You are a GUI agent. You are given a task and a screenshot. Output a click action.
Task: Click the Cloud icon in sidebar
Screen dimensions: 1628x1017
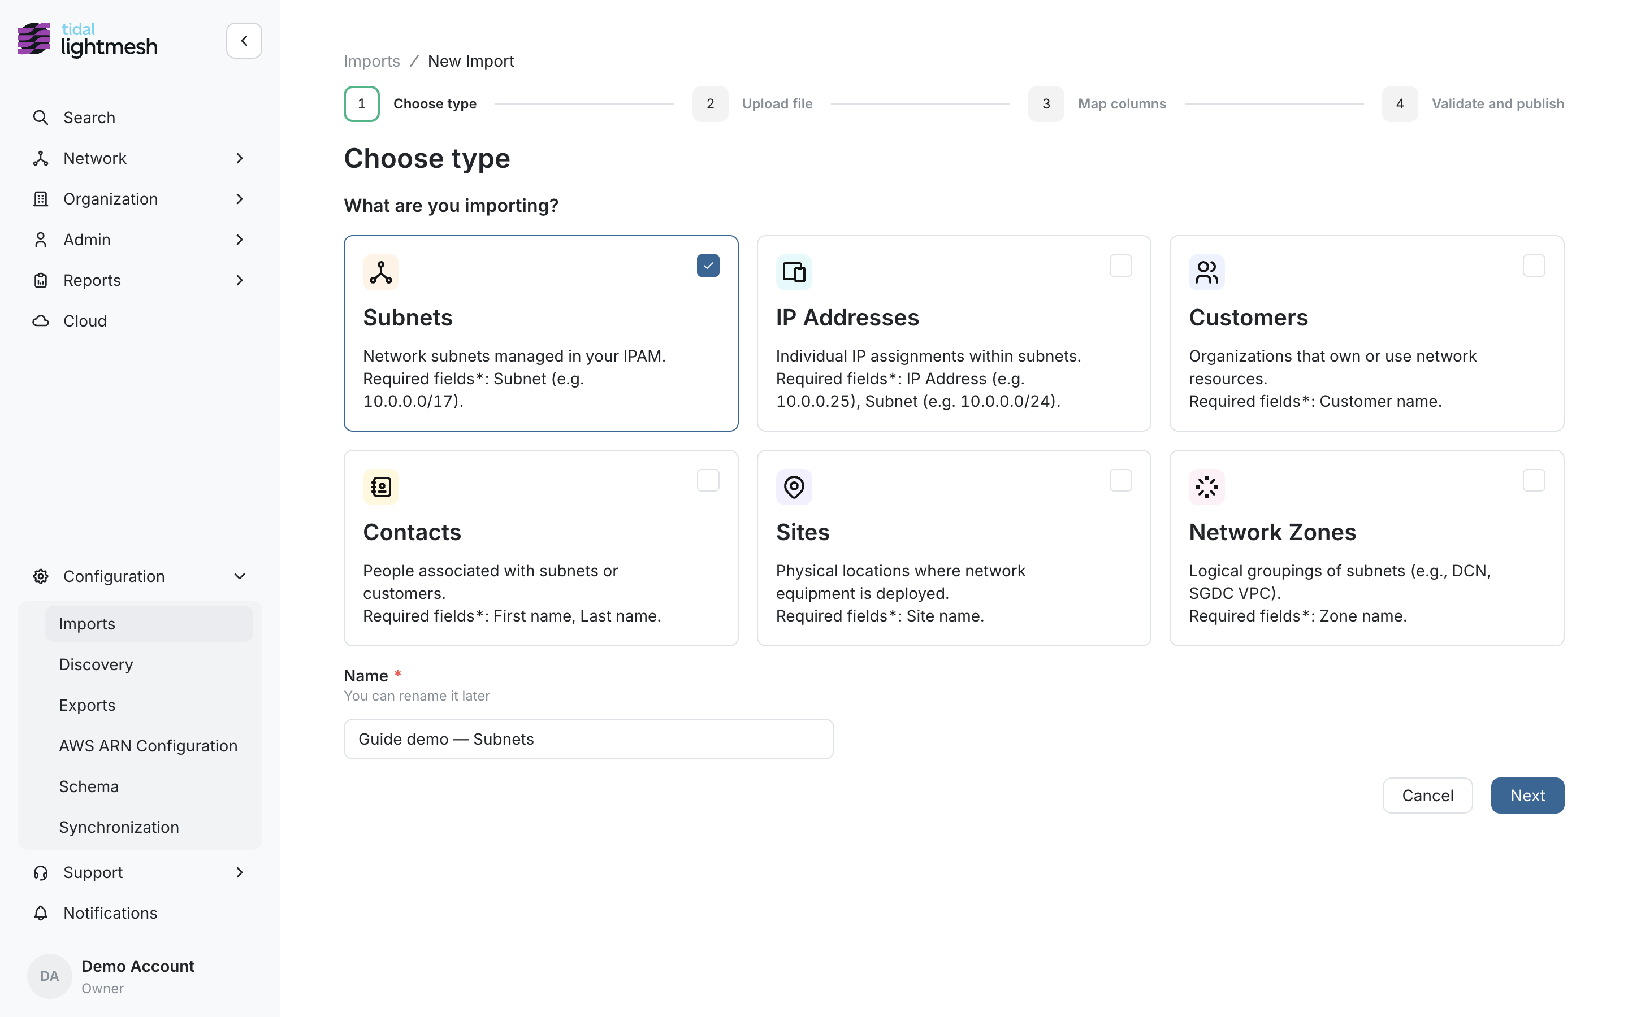[40, 321]
